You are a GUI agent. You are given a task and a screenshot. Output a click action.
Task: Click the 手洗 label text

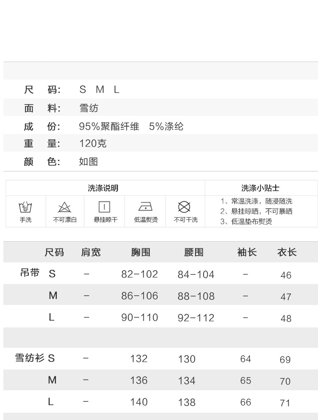click(25, 220)
